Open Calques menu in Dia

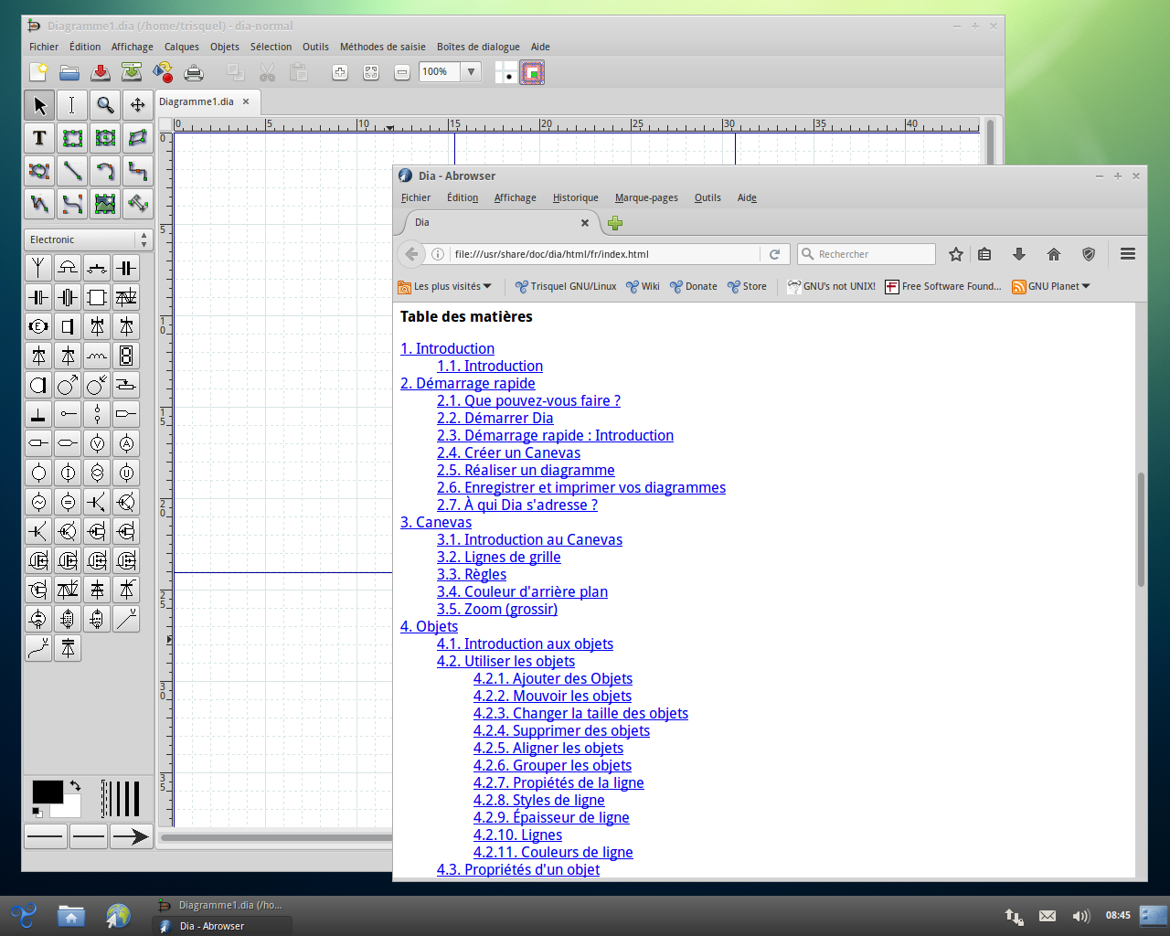tap(182, 47)
